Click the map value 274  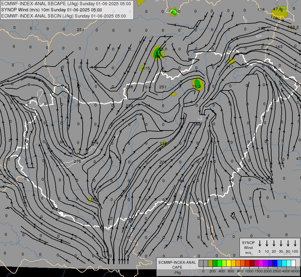click(x=95, y=143)
